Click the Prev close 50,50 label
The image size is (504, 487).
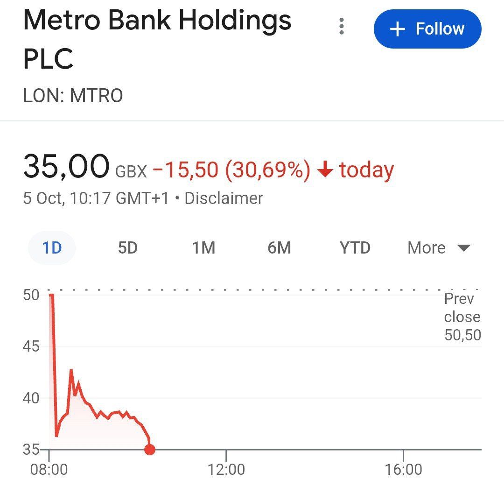(x=462, y=317)
